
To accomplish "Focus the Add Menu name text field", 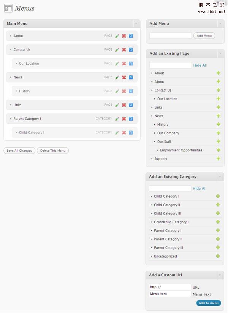I will point(171,36).
